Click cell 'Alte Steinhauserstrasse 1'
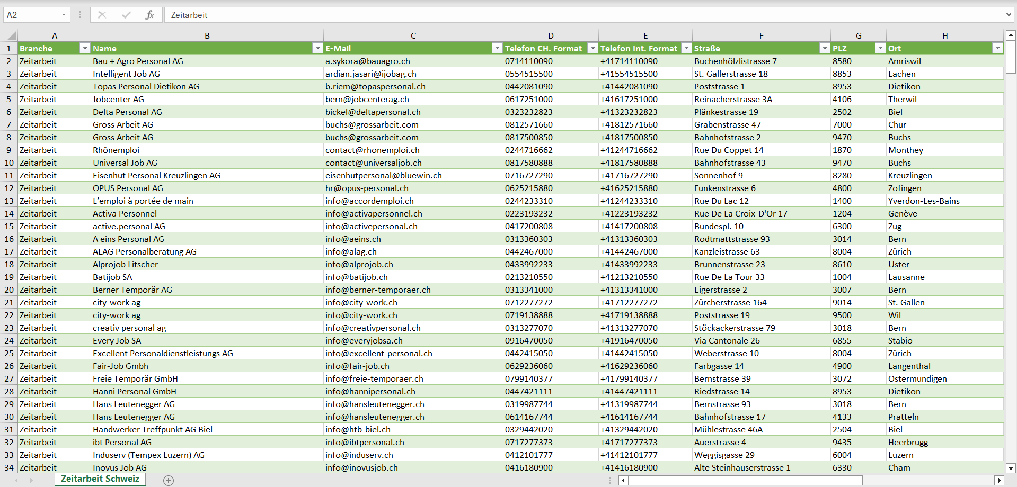Image resolution: width=1017 pixels, height=487 pixels. coord(762,467)
